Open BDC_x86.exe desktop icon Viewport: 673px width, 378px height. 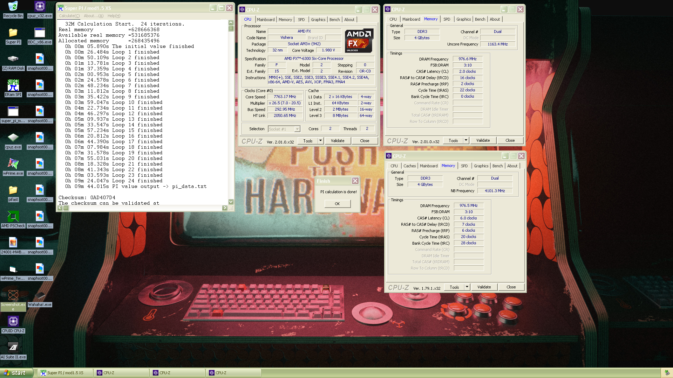[40, 36]
